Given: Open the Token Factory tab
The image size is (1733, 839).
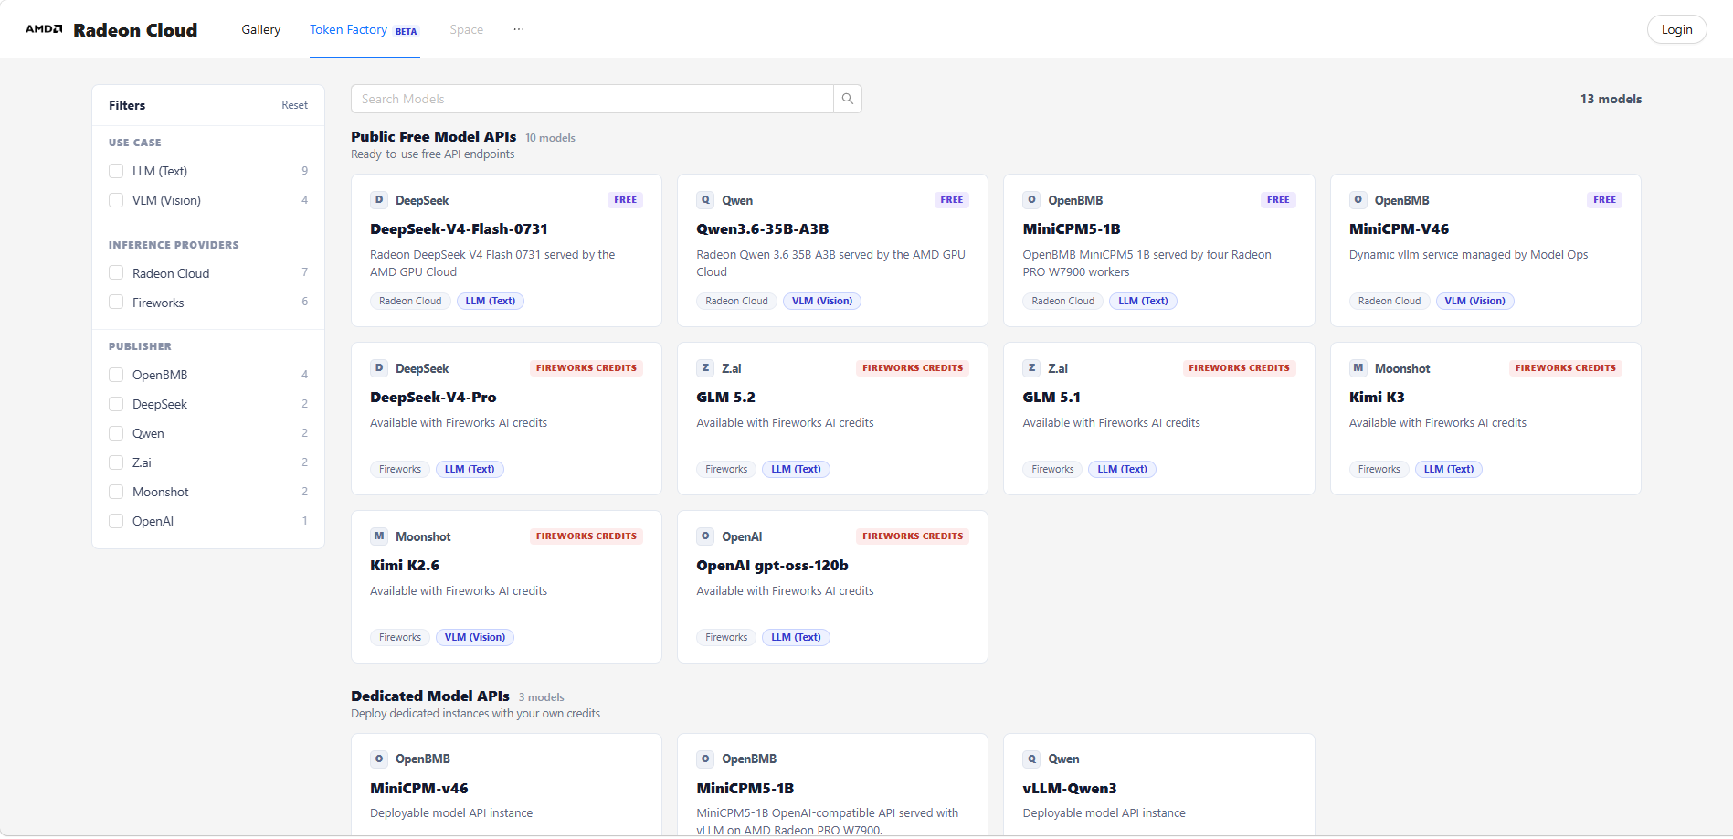Looking at the screenshot, I should (x=365, y=29).
